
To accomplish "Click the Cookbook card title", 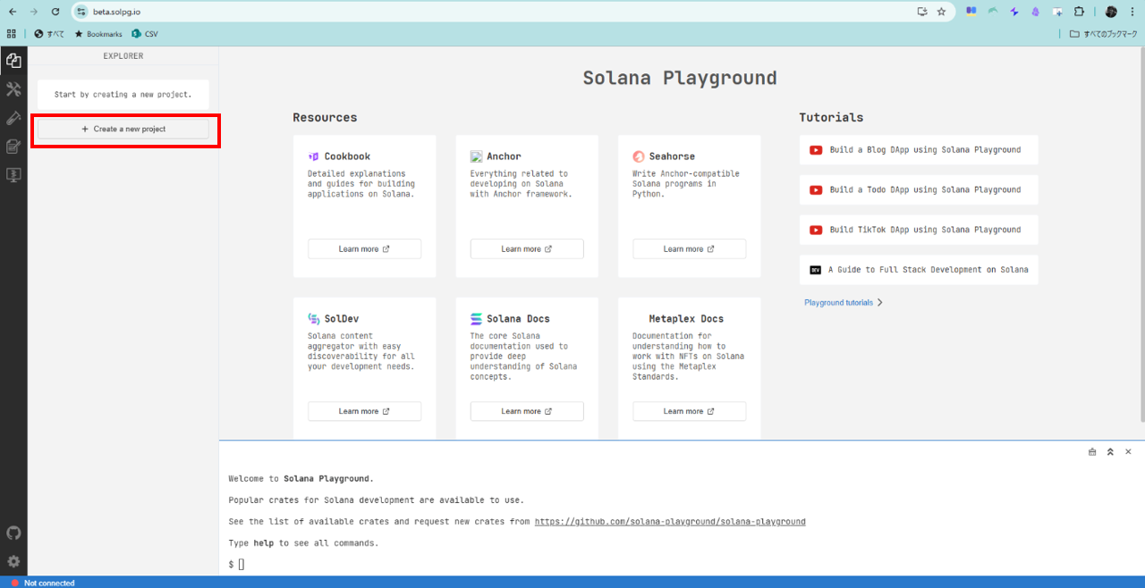I will (x=347, y=156).
